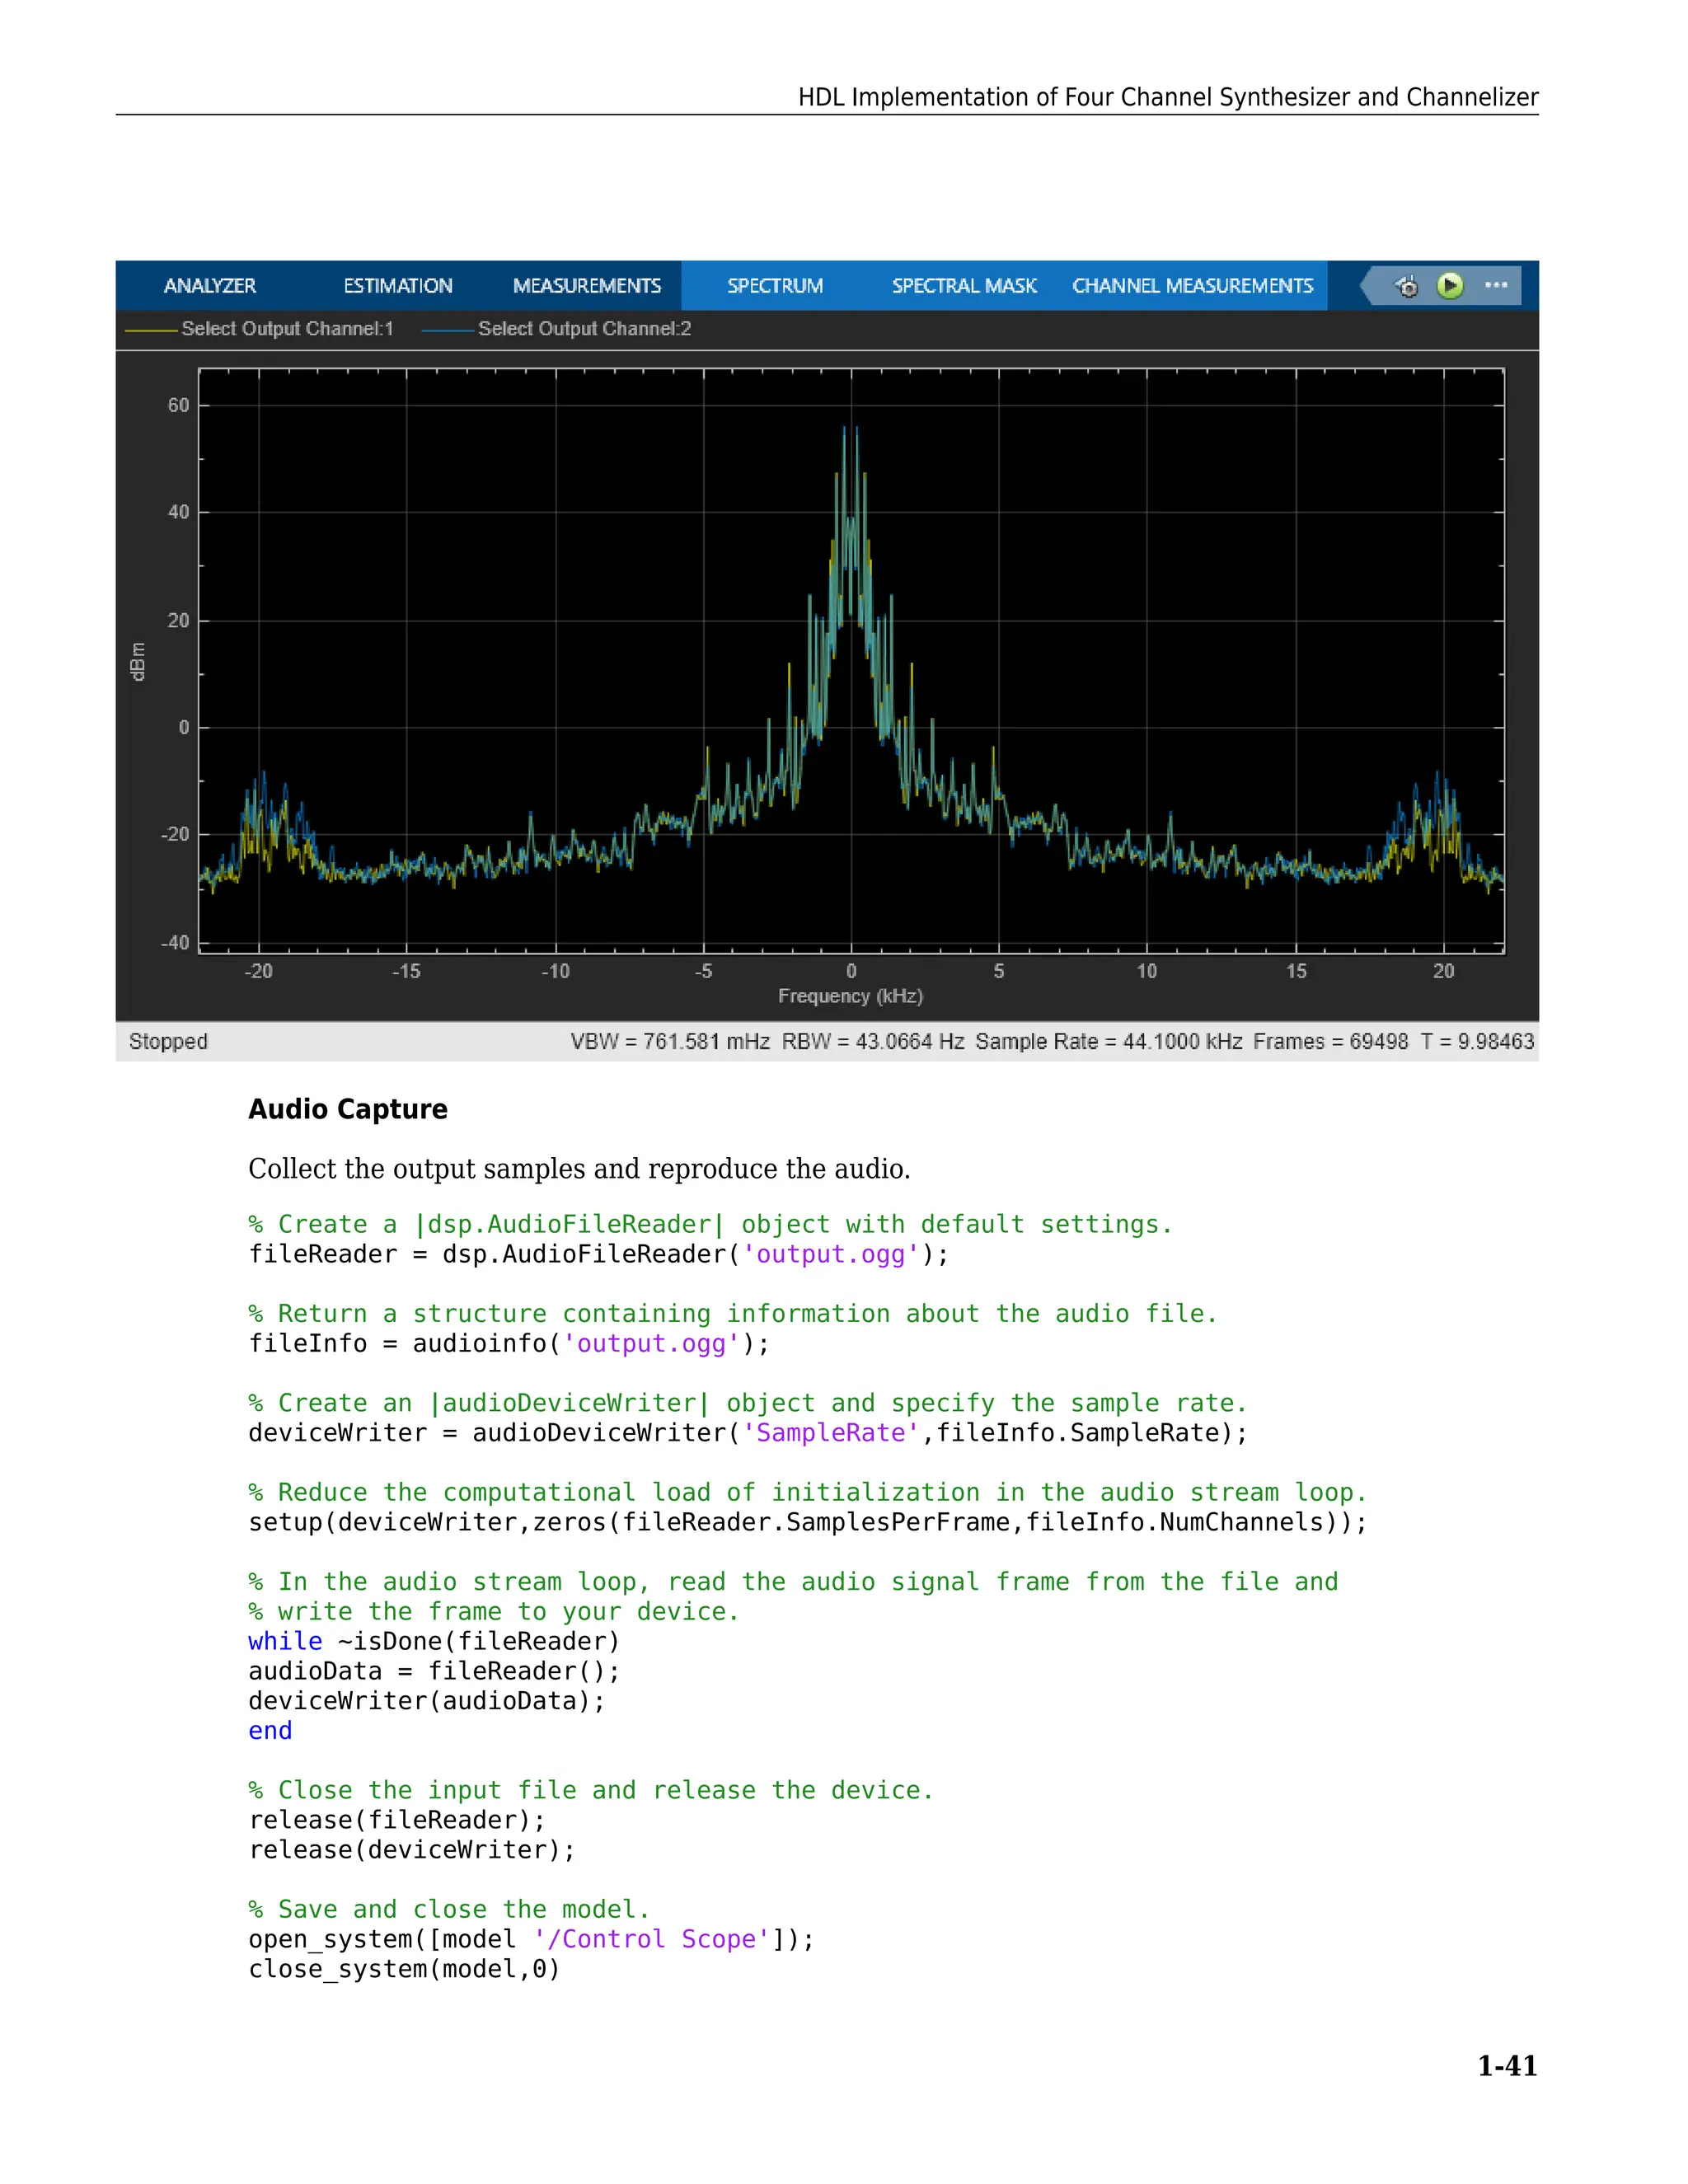
Task: Click the T = 9.98463 status value
Action: click(x=1478, y=1041)
